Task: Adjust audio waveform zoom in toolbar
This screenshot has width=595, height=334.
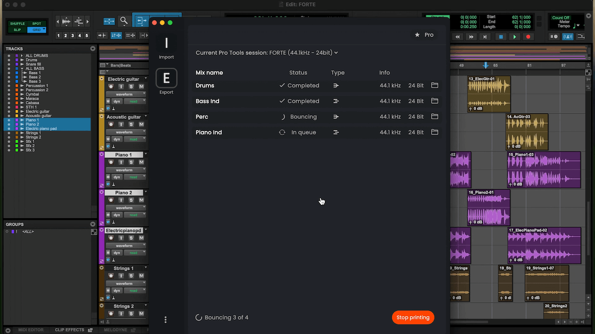Action: click(x=66, y=21)
